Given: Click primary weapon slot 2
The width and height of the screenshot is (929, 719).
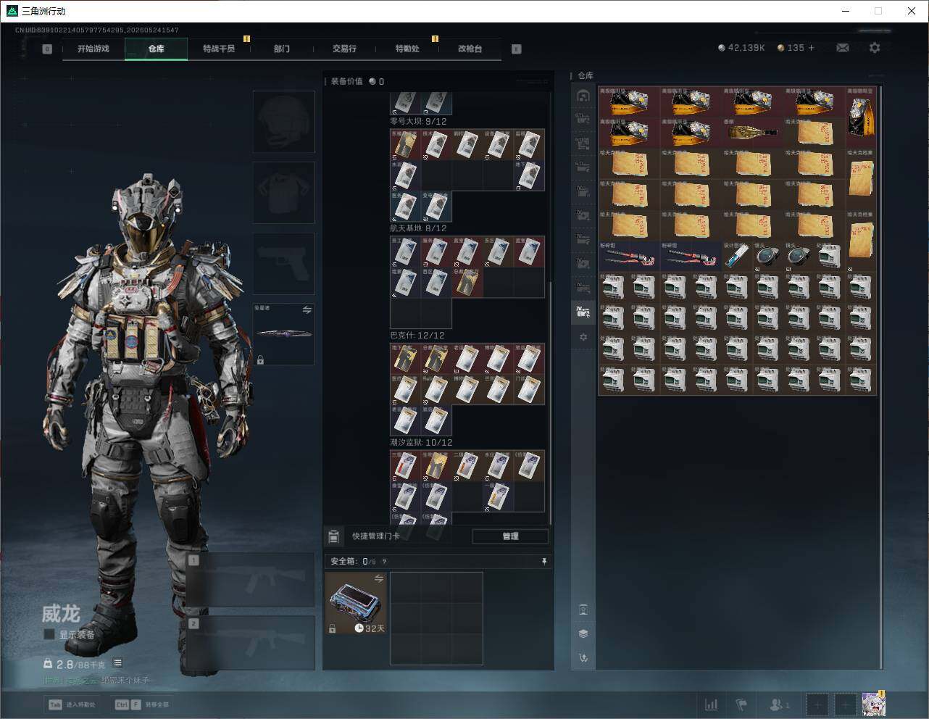Looking at the screenshot, I should pyautogui.click(x=251, y=643).
